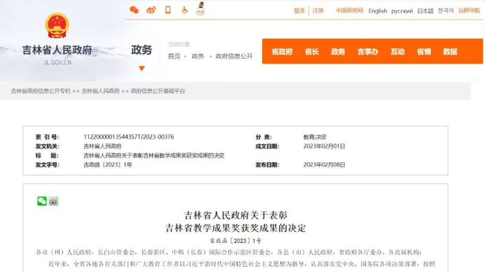The image size is (485, 273).
Task: Select the 发布日期 value 2023年02月08日
Action: coord(325,164)
